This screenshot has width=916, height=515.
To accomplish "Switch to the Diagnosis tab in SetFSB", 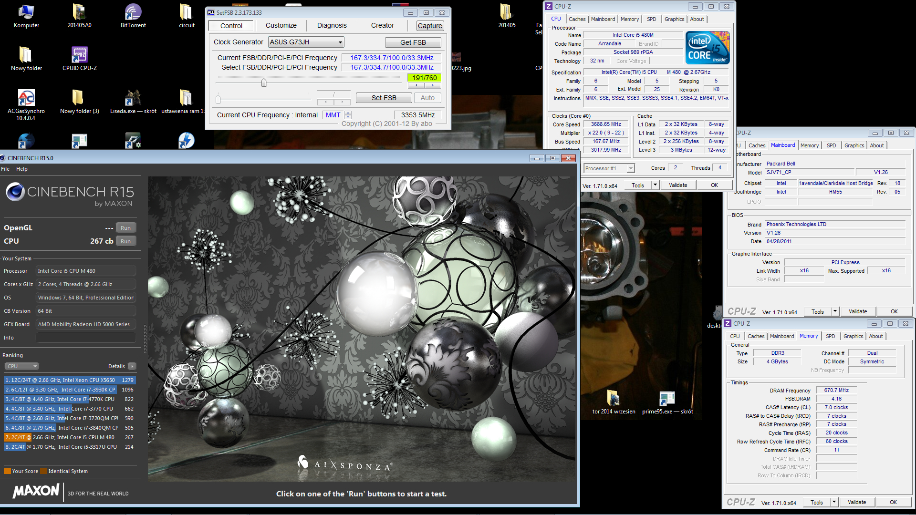I will pos(332,26).
